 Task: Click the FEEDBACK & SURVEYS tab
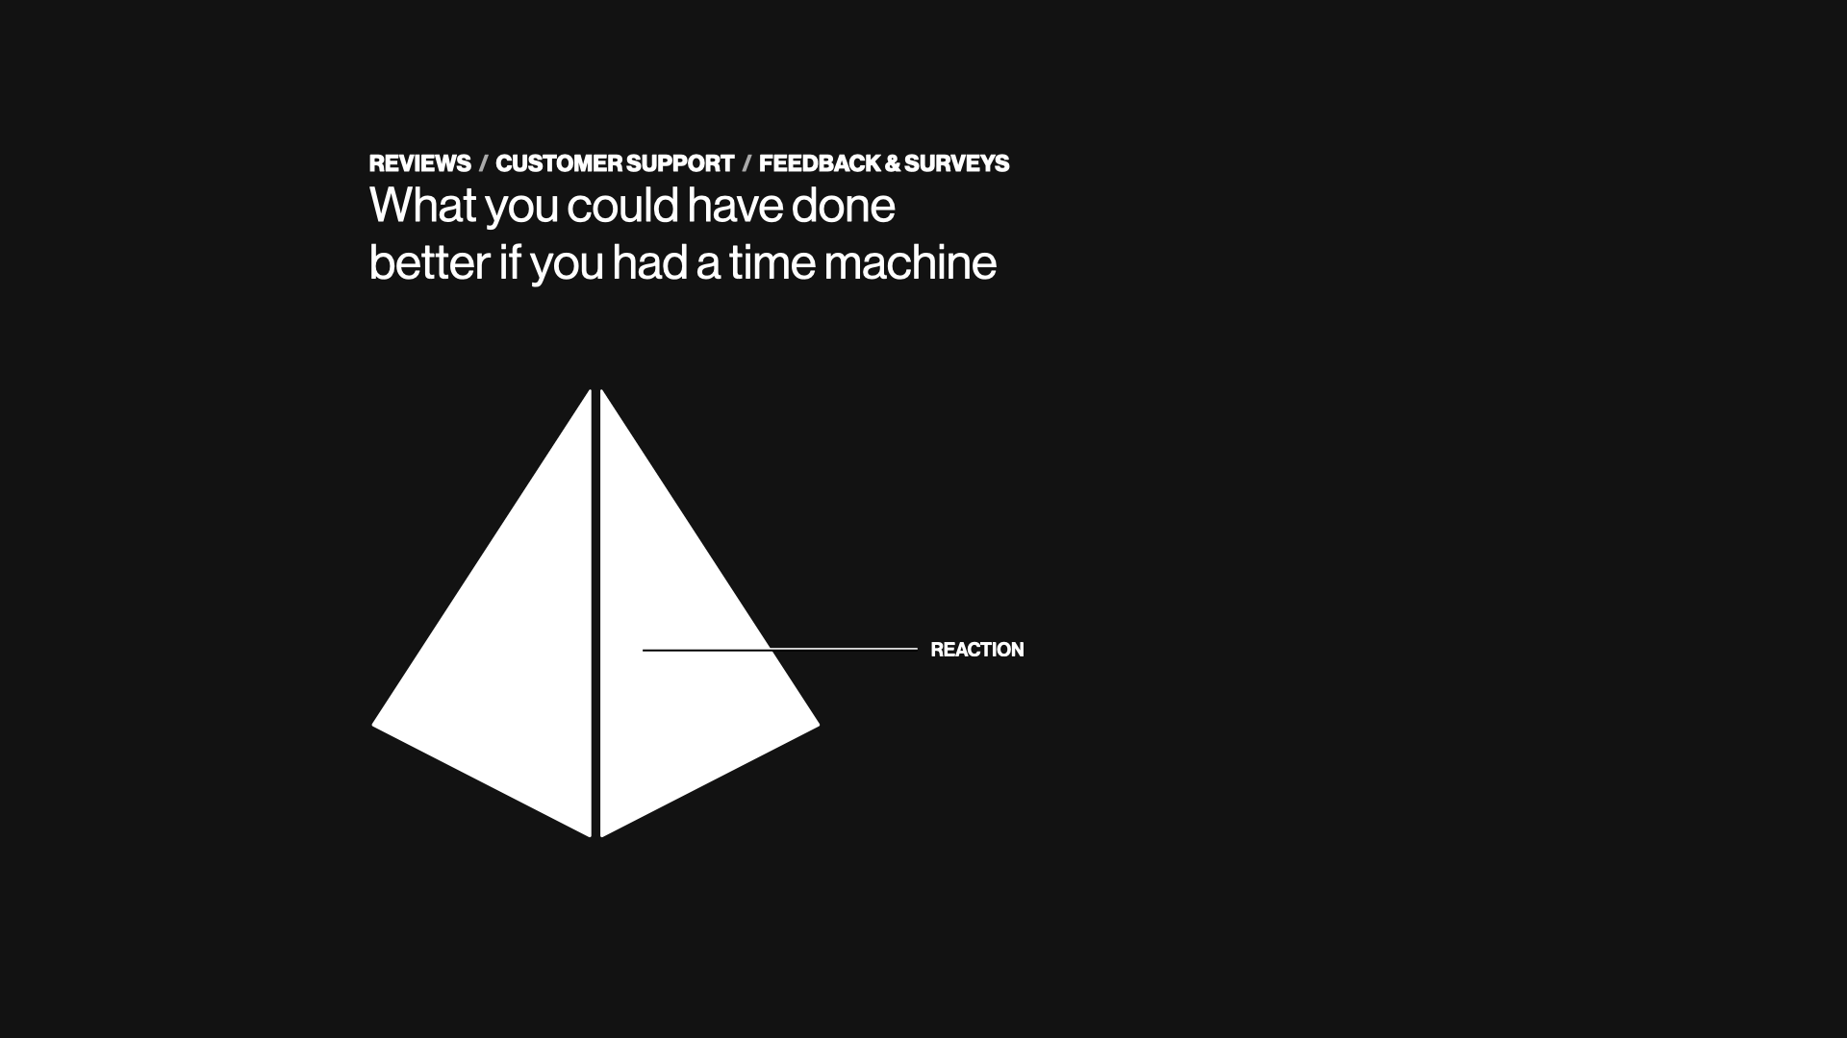[x=884, y=162]
